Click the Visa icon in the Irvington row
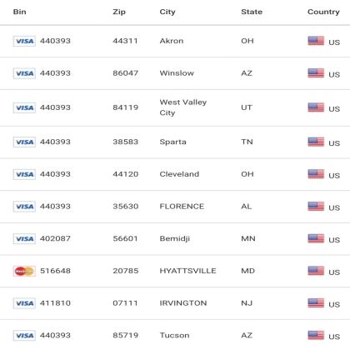Image resolution: width=350 pixels, height=350 pixels. [x=24, y=303]
